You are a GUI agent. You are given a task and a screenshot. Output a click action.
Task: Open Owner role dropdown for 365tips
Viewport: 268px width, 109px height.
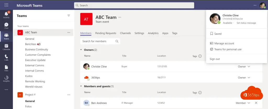pyautogui.click(x=244, y=78)
